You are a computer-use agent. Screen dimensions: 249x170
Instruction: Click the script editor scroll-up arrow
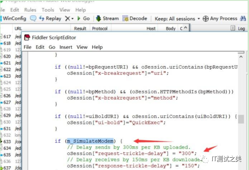[241, 57]
